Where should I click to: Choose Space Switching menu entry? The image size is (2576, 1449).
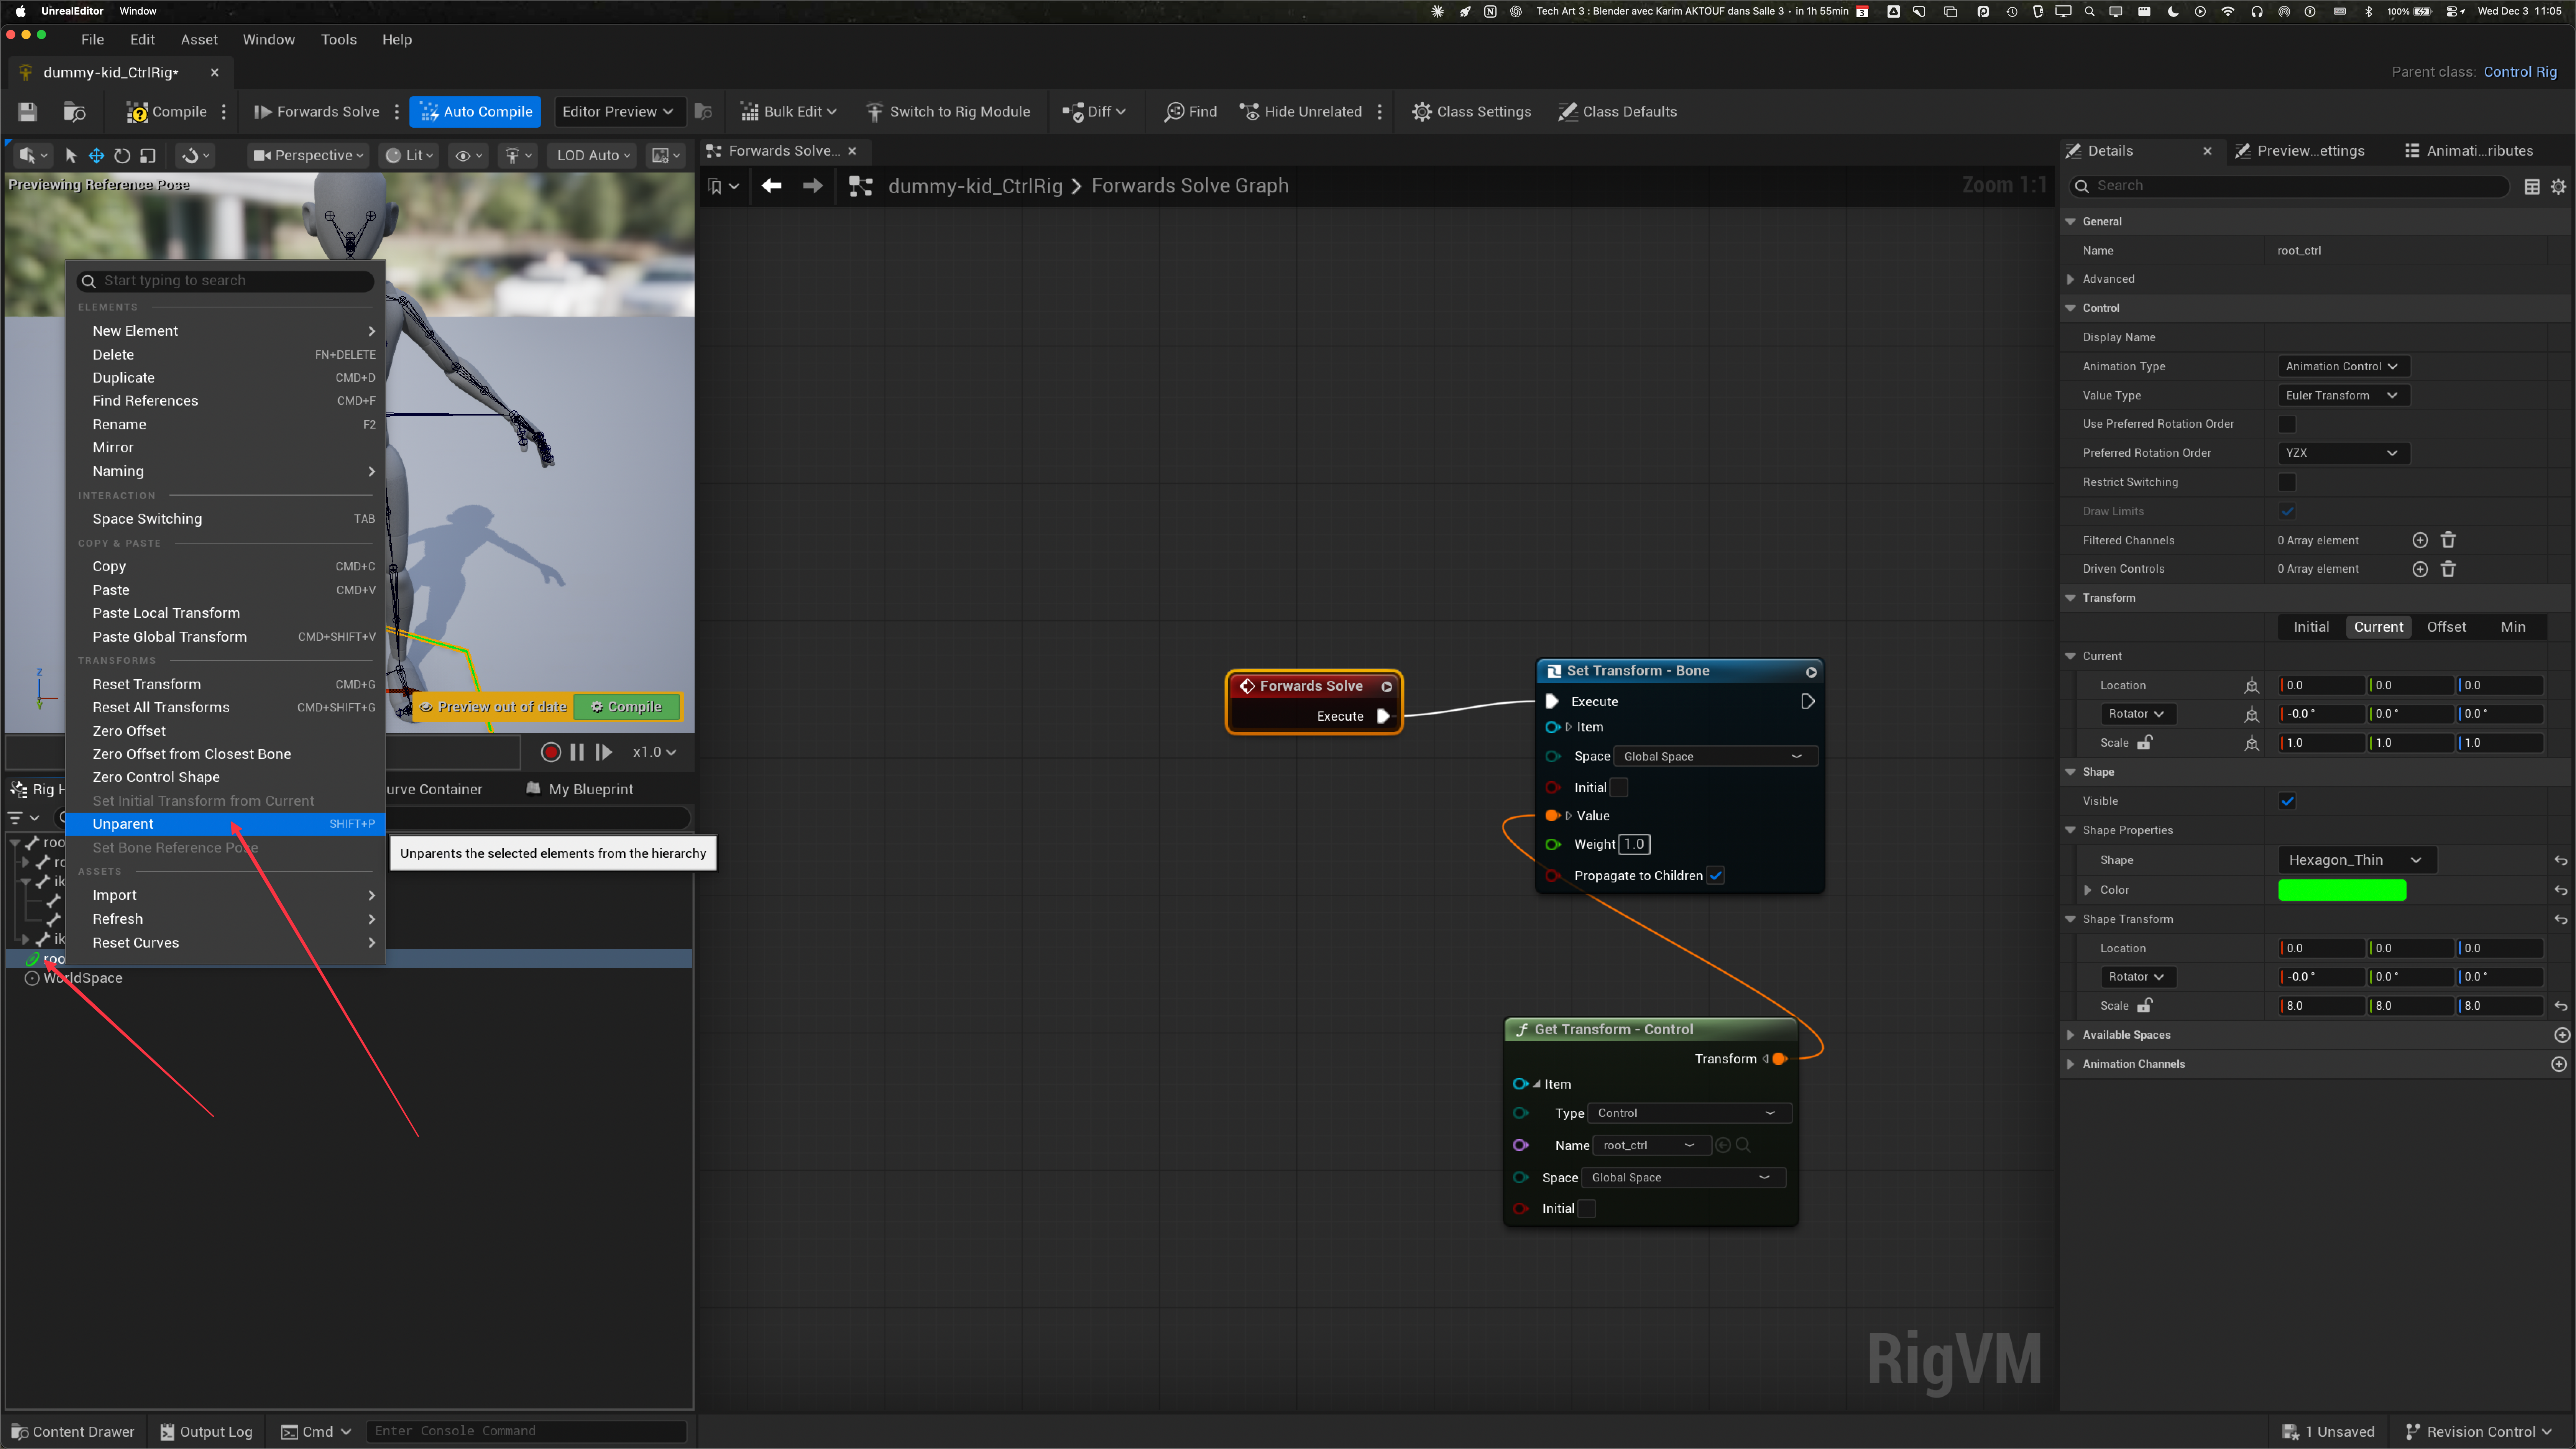pyautogui.click(x=225, y=519)
